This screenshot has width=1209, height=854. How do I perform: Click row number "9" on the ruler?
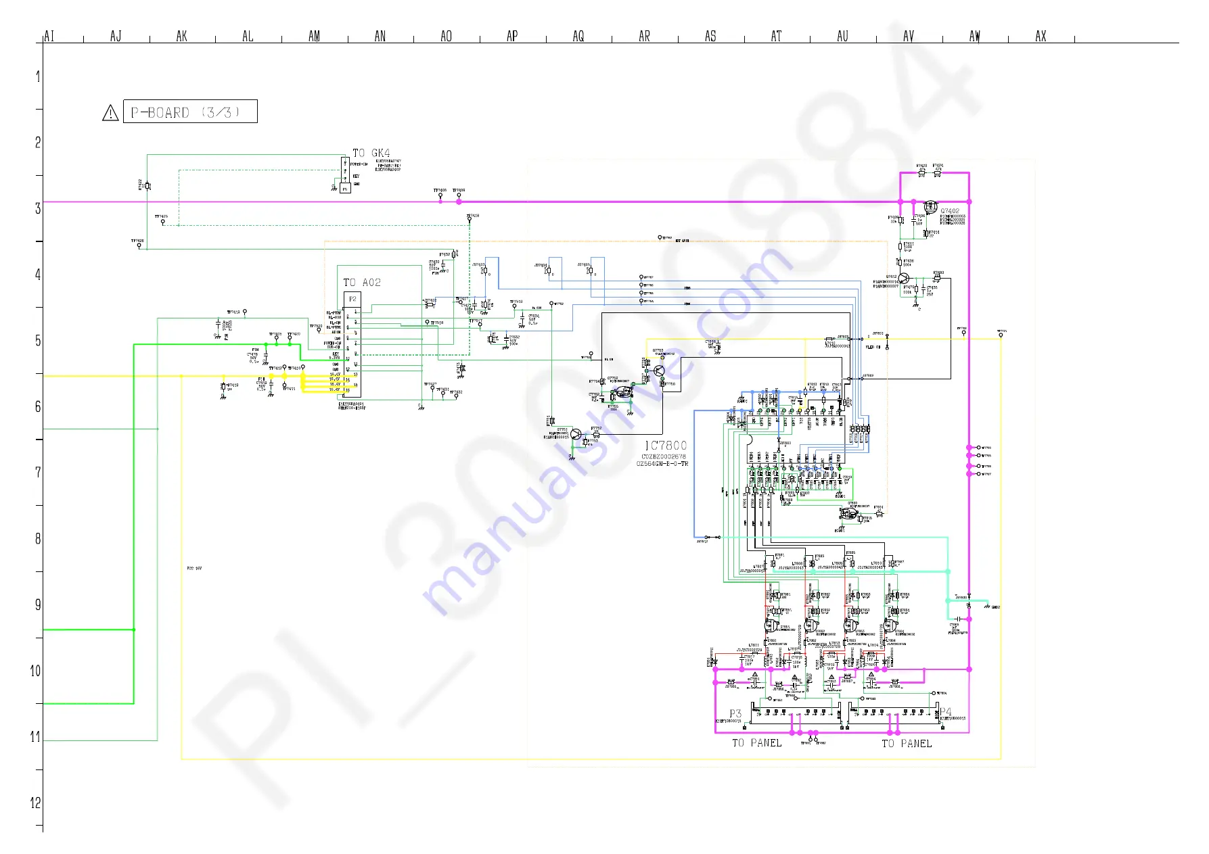[38, 604]
